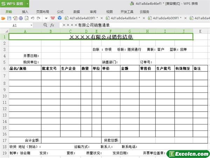Click the 生产企业 header cell
Image resolution: width=210 pixels, height=158 pixels.
[x=70, y=68]
